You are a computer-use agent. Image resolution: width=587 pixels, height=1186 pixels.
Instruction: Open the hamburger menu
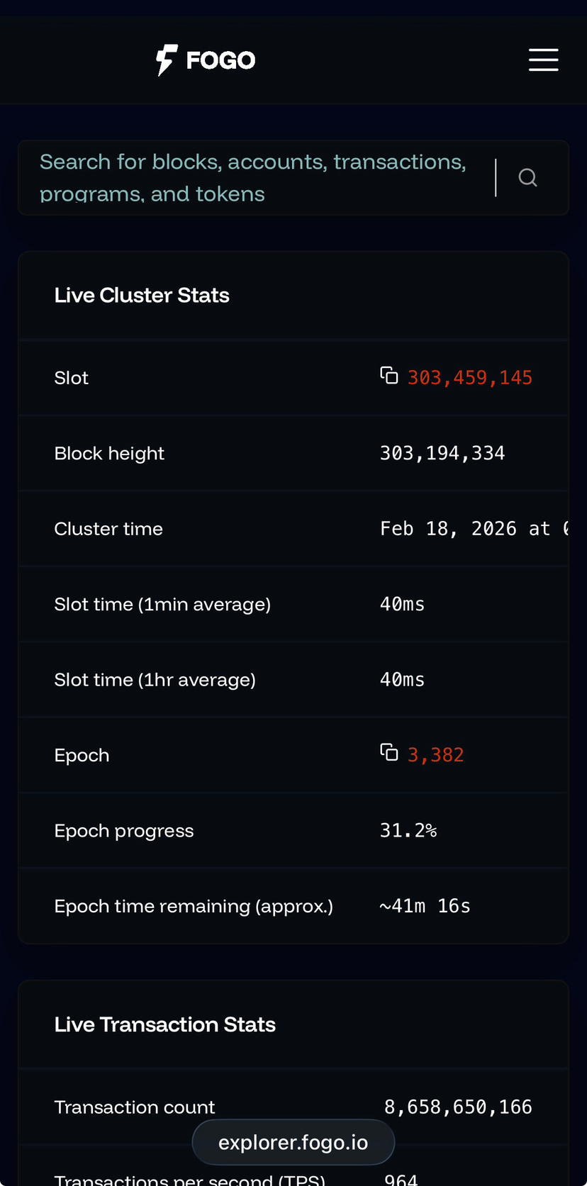click(543, 60)
